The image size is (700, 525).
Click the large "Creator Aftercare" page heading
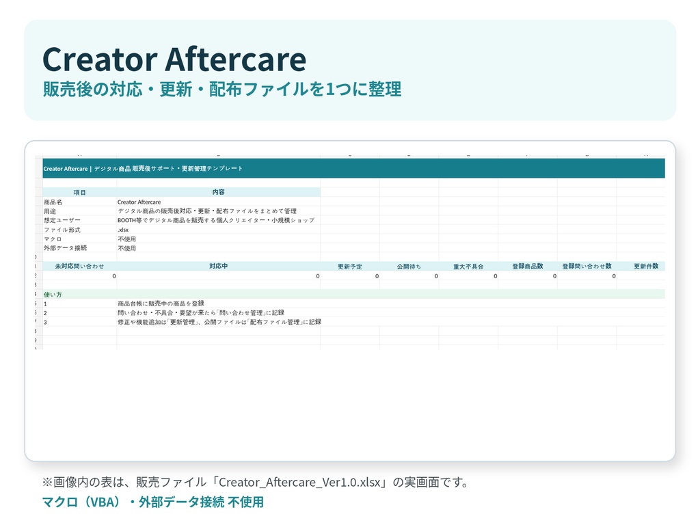pos(174,59)
